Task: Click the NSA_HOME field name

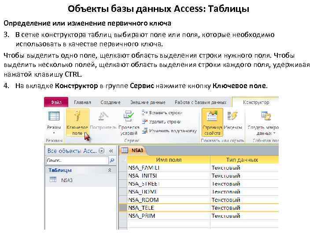Action: pos(169,192)
